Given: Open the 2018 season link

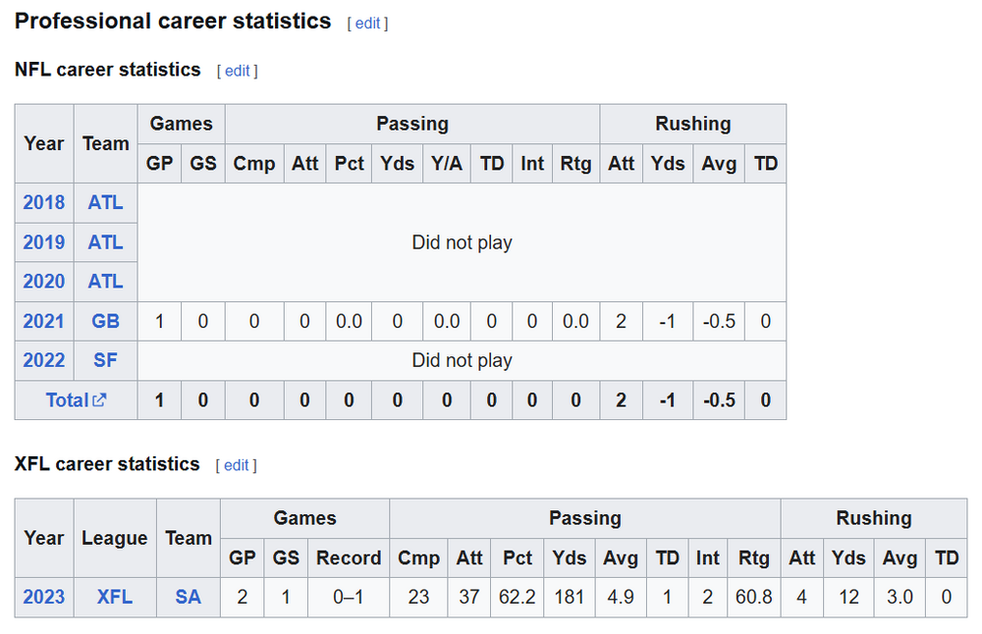Looking at the screenshot, I should pos(44,202).
